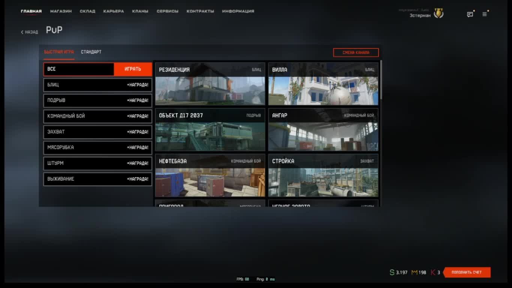Viewport: 512px width, 288px height.
Task: Choose the ОБЪЕКТ Д17 2037 map thumbnail
Action: tap(210, 130)
